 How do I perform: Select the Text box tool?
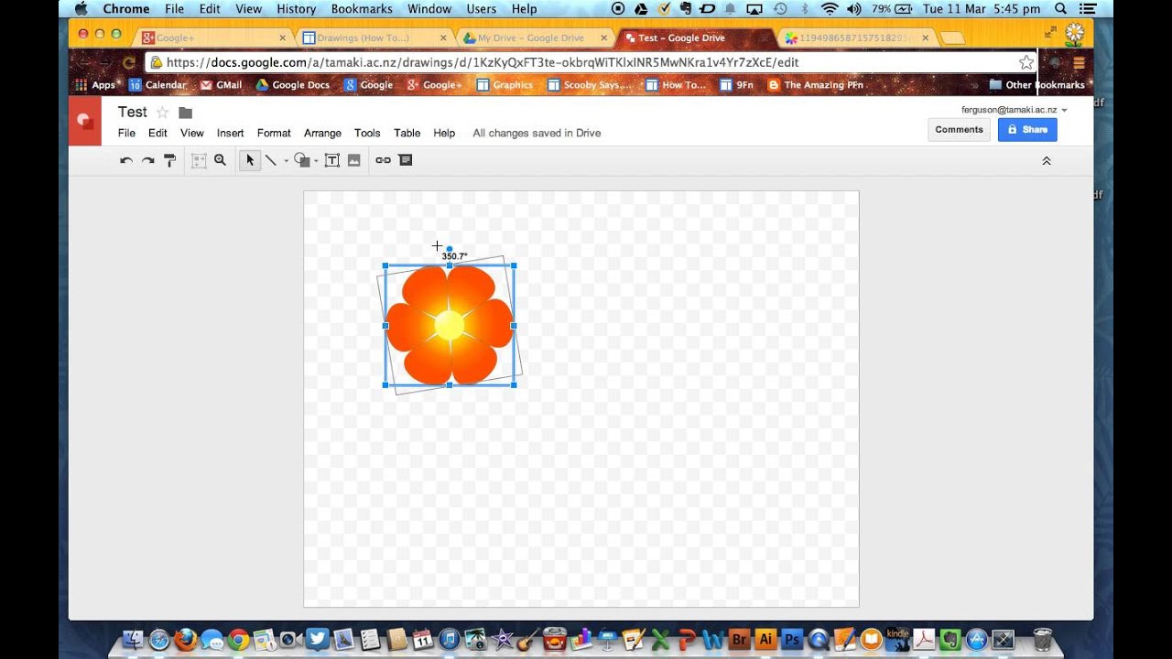(332, 160)
